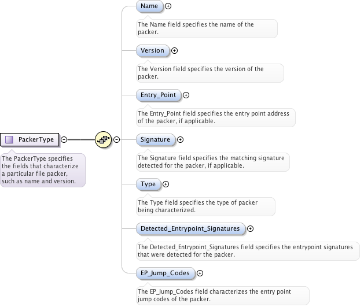This screenshot has width=364, height=307.
Task: Click the PackerType description text box
Action: point(42,169)
